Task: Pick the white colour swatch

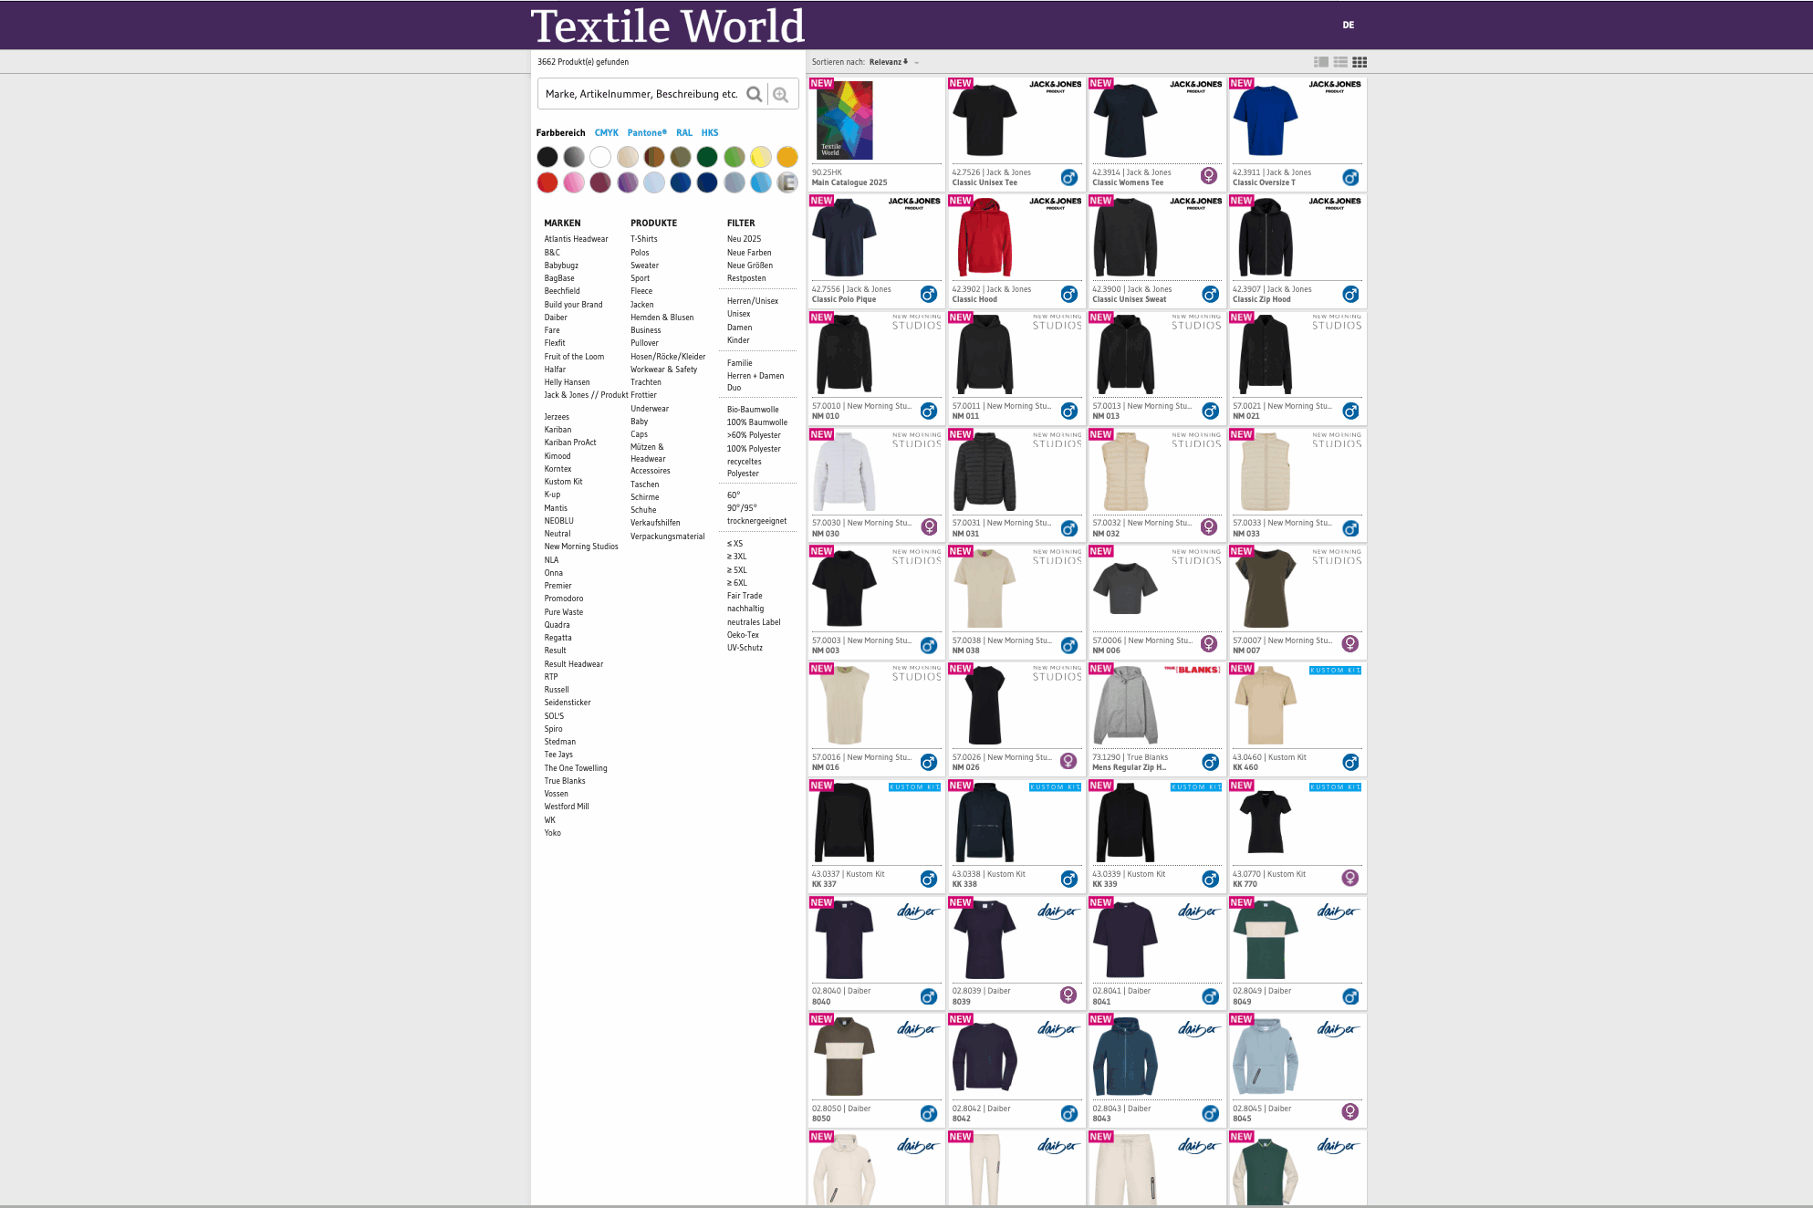Action: (x=600, y=157)
